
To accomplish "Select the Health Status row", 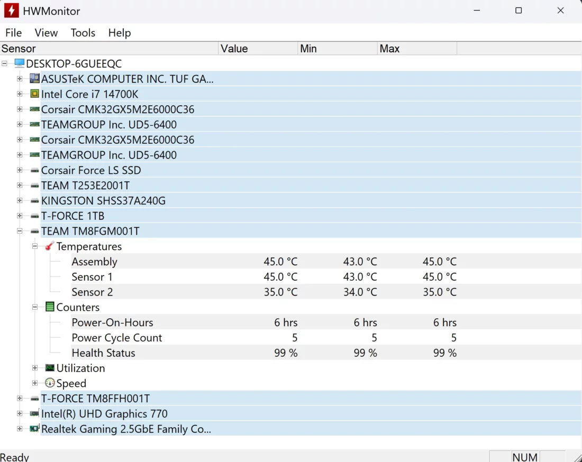I will coord(326,353).
